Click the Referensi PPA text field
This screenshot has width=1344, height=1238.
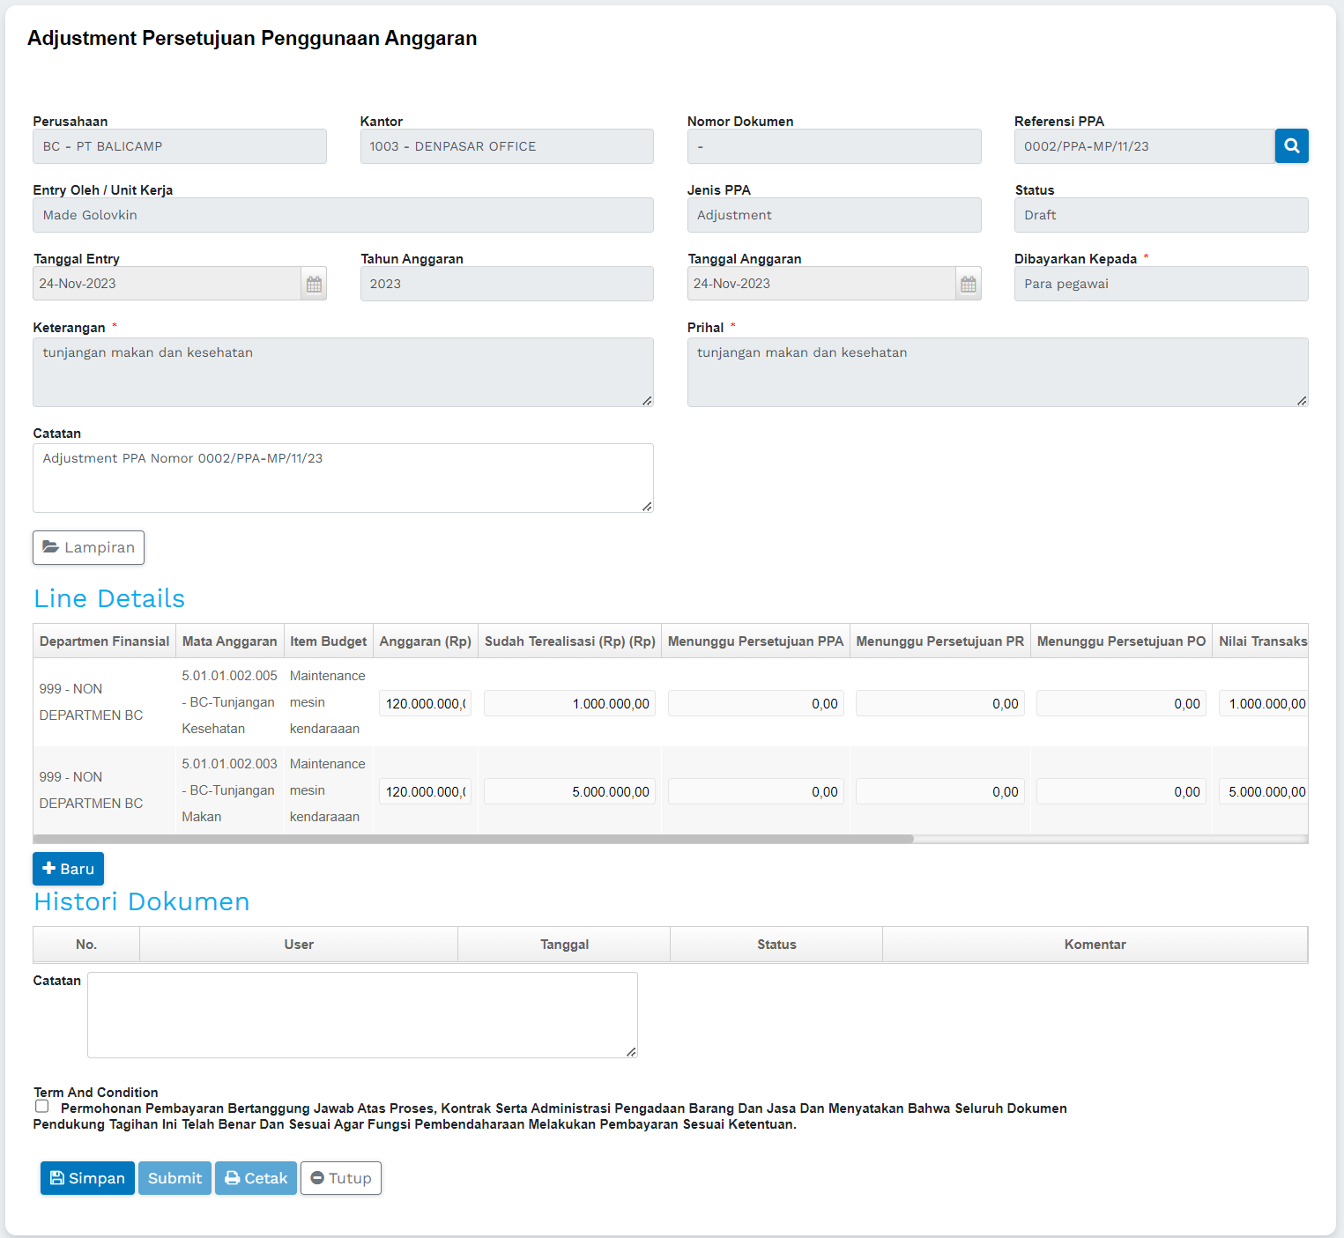click(1143, 146)
